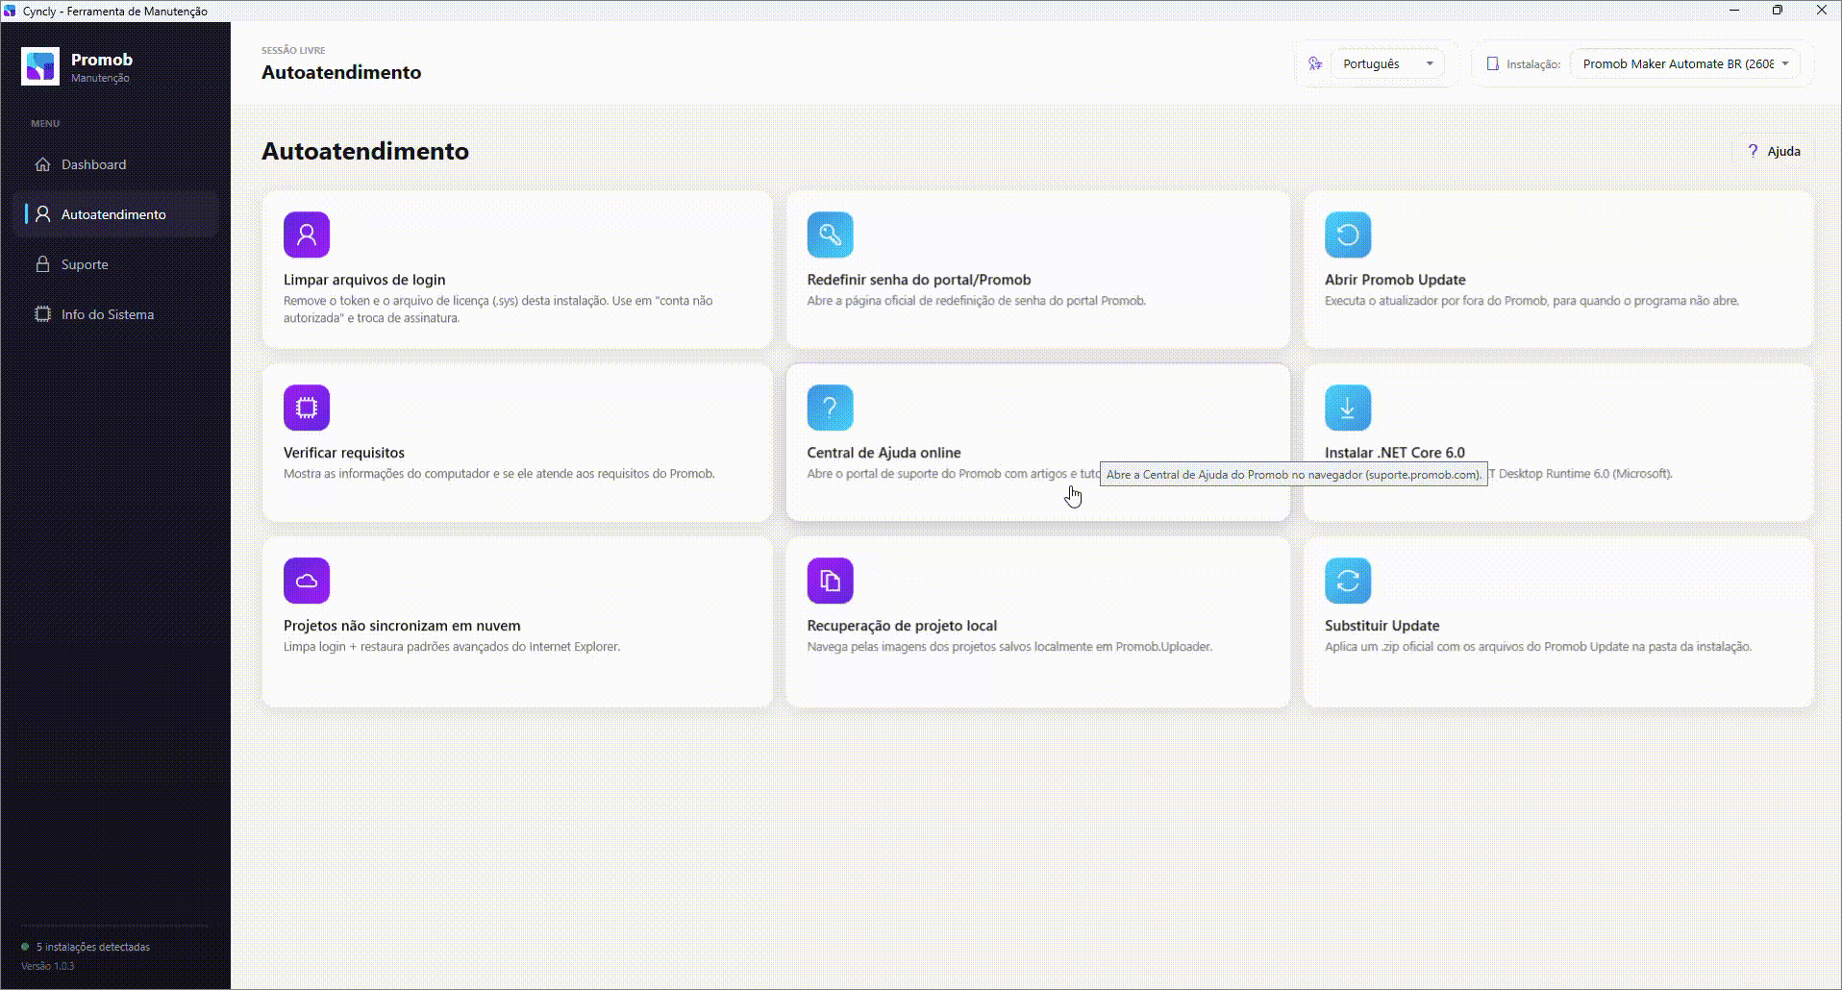The image size is (1842, 990).
Task: Click the 'Remove o token' description text
Action: [x=498, y=309]
